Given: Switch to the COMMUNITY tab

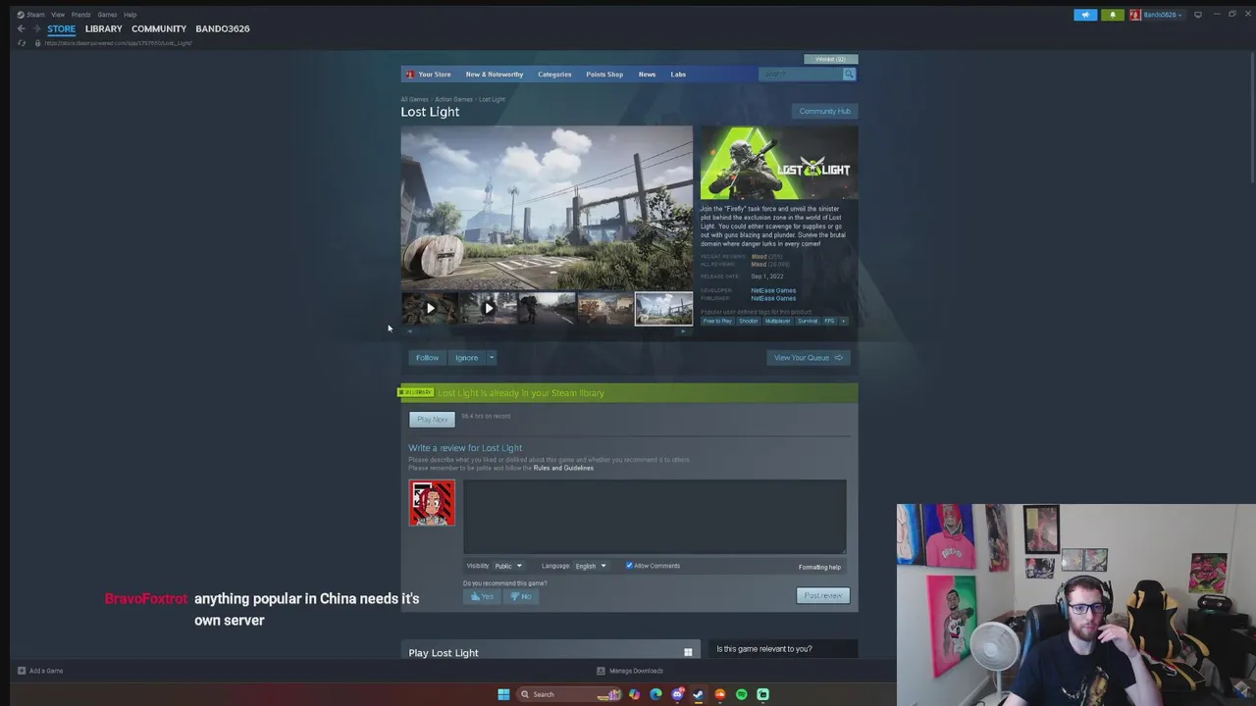Looking at the screenshot, I should coord(159,28).
